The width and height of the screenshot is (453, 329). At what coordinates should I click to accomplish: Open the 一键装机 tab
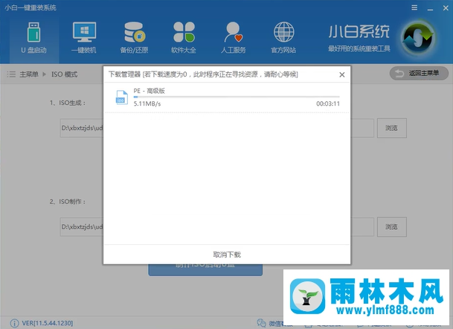84,38
